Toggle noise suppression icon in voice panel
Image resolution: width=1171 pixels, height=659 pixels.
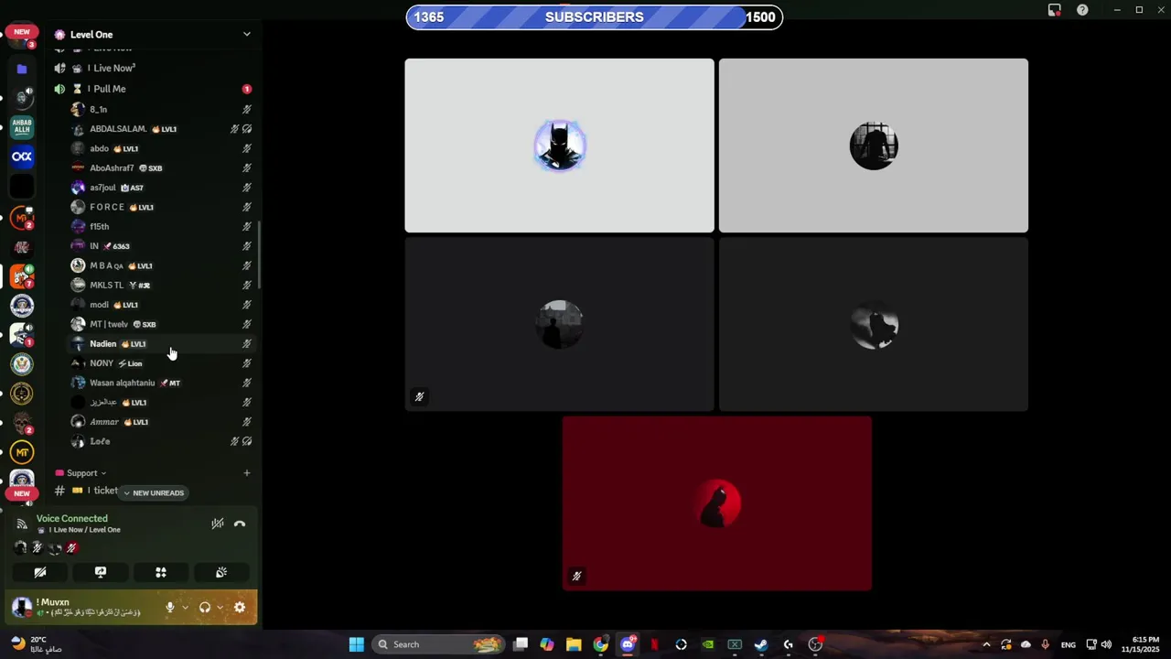pyautogui.click(x=218, y=524)
